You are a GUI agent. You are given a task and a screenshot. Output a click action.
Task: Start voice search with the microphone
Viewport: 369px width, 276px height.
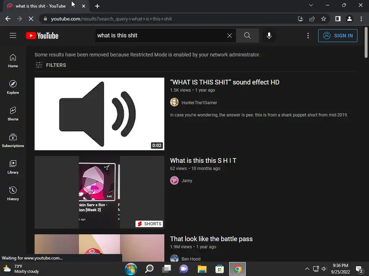point(269,36)
